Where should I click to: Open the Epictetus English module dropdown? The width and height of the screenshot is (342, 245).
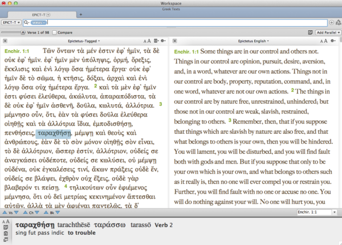254,41
